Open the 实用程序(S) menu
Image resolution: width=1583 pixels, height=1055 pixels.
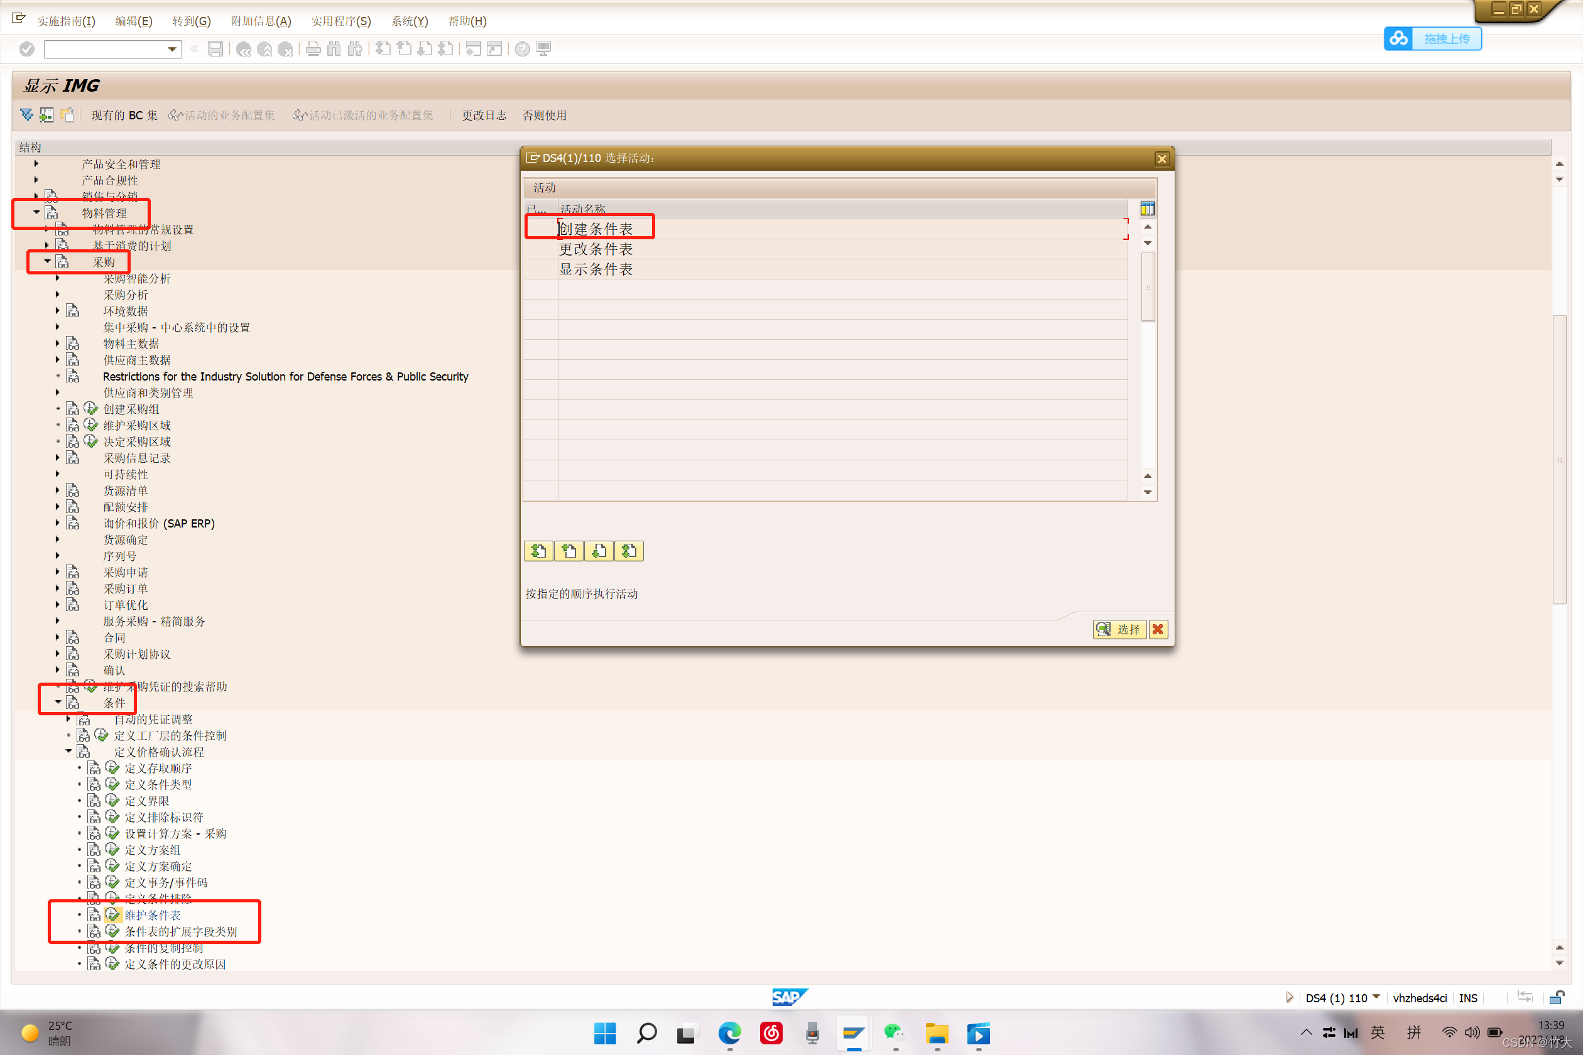(340, 21)
